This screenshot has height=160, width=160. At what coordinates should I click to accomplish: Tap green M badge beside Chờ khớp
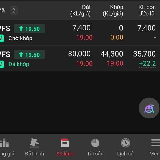click(x=2, y=38)
